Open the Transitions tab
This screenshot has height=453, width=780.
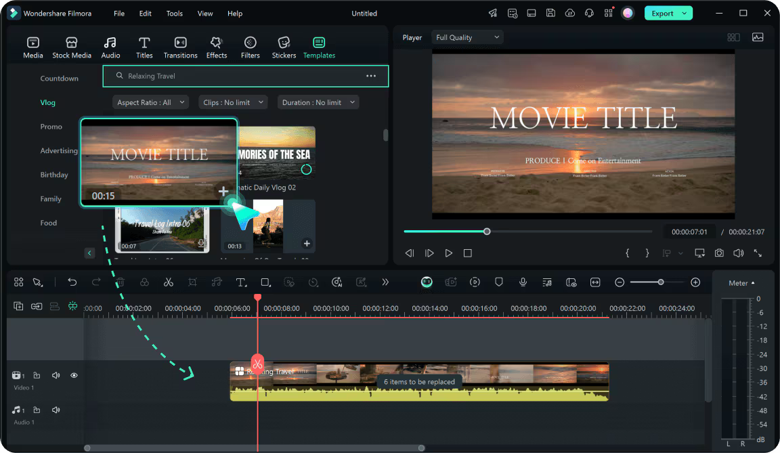click(181, 47)
